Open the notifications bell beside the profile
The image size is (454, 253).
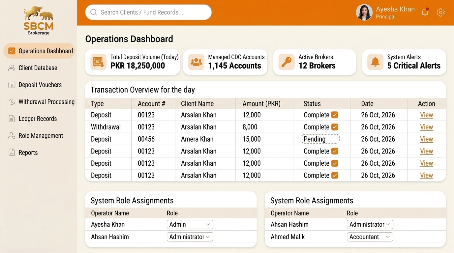(425, 12)
